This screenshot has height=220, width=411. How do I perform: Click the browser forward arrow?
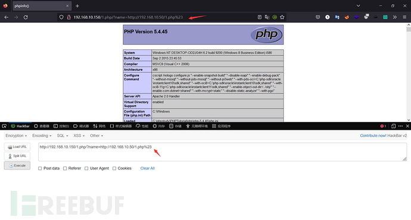point(16,17)
